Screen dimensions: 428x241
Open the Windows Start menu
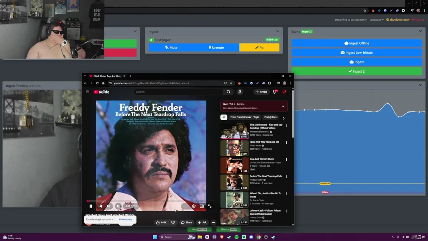click(x=155, y=237)
